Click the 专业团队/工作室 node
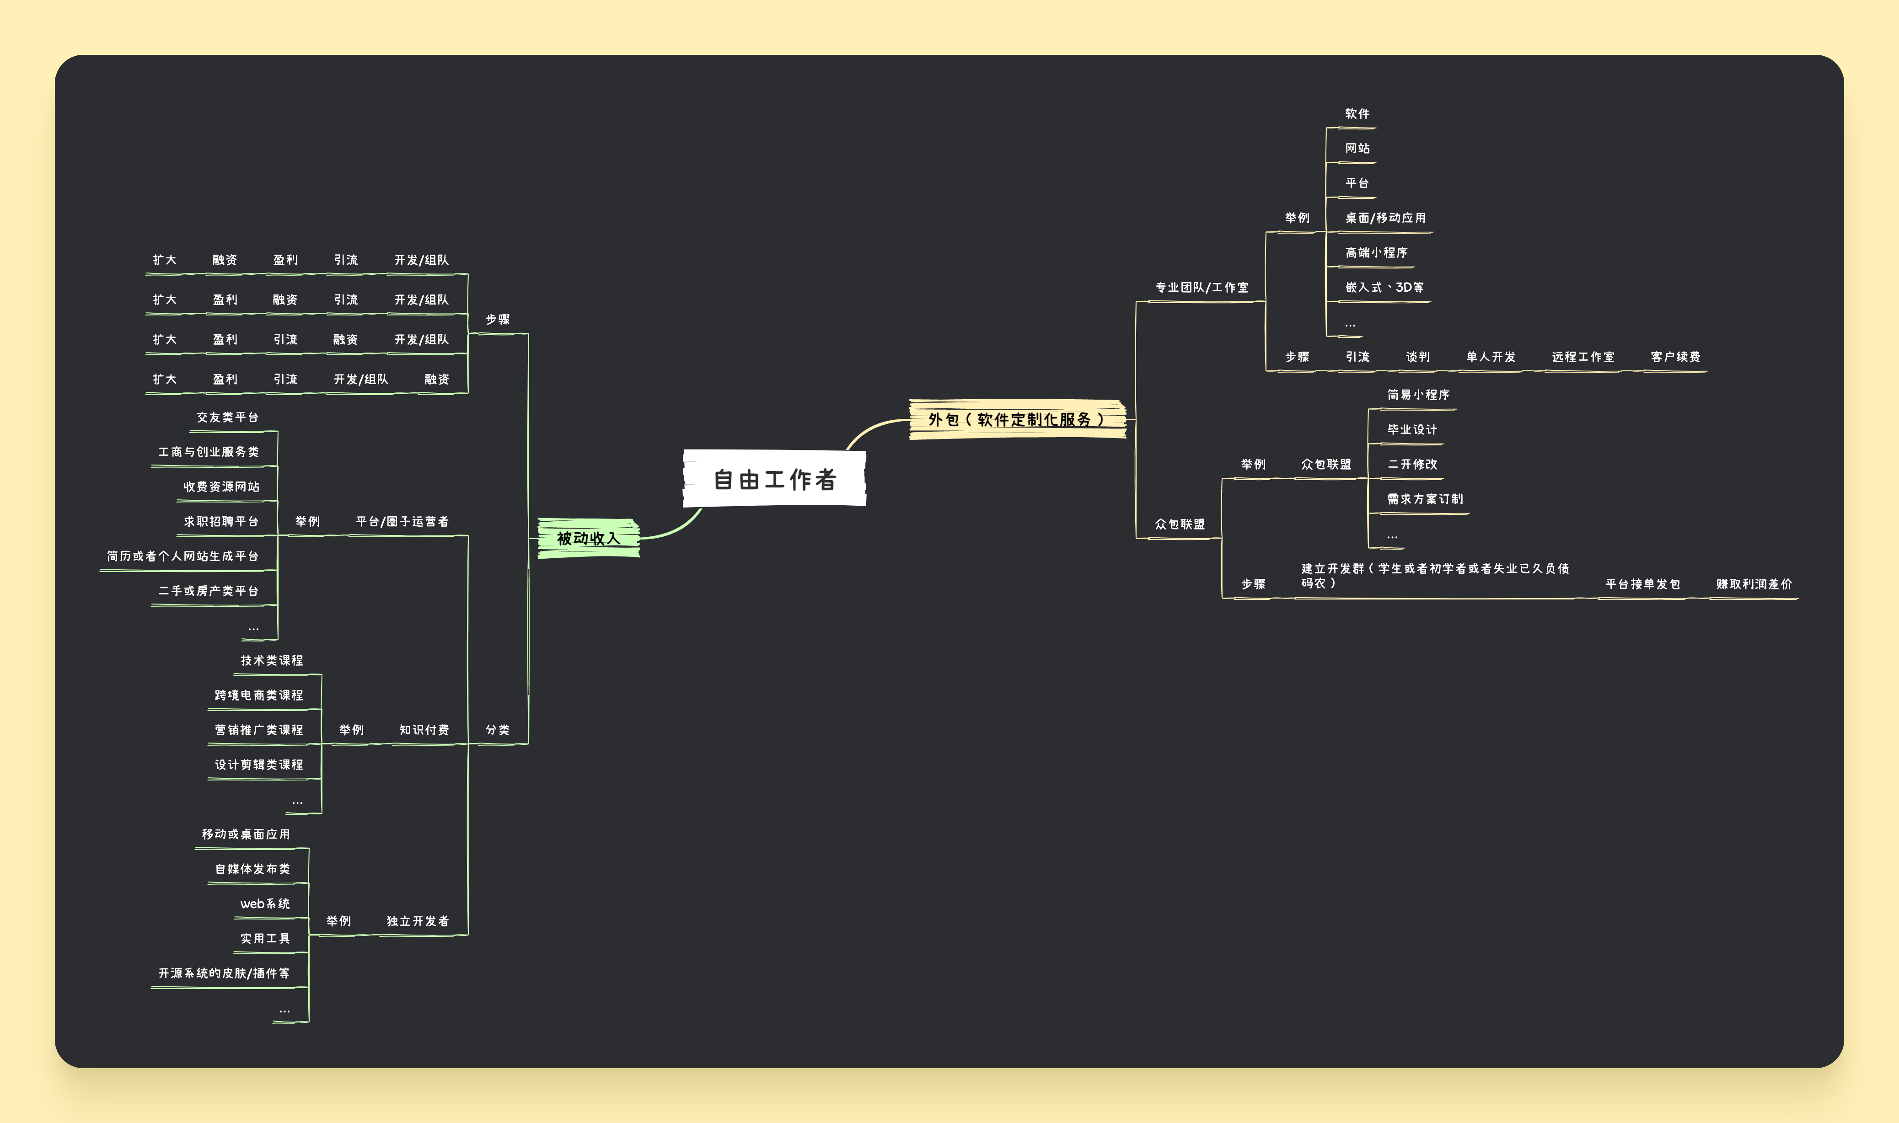This screenshot has width=1899, height=1123. tap(1201, 288)
